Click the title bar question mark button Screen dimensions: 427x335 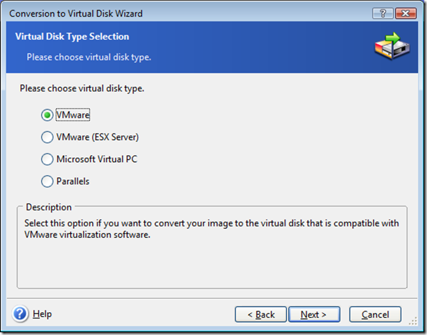click(x=383, y=13)
